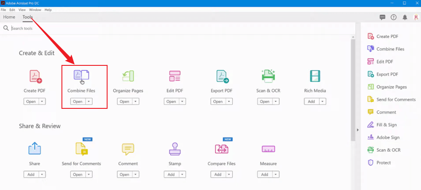Image resolution: width=421 pixels, height=190 pixels.
Task: Open Protect in the right sidebar
Action: point(379,163)
